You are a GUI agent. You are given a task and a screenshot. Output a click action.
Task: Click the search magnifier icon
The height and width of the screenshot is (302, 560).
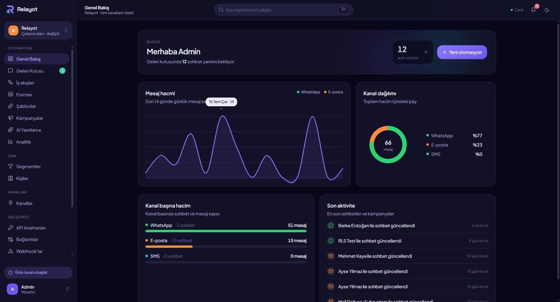[221, 10]
